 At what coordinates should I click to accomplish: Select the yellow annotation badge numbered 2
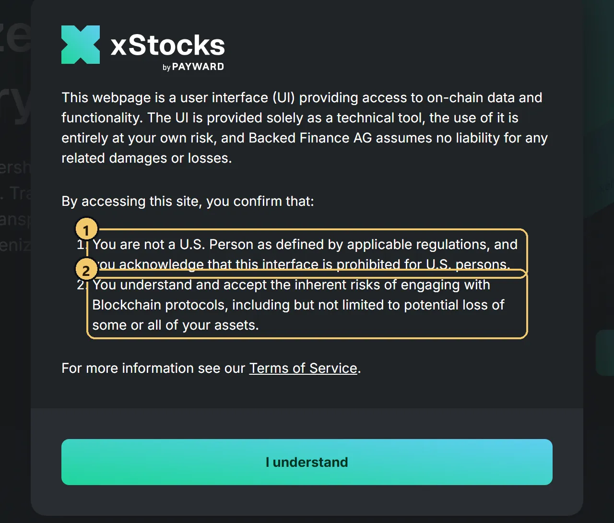pos(86,270)
